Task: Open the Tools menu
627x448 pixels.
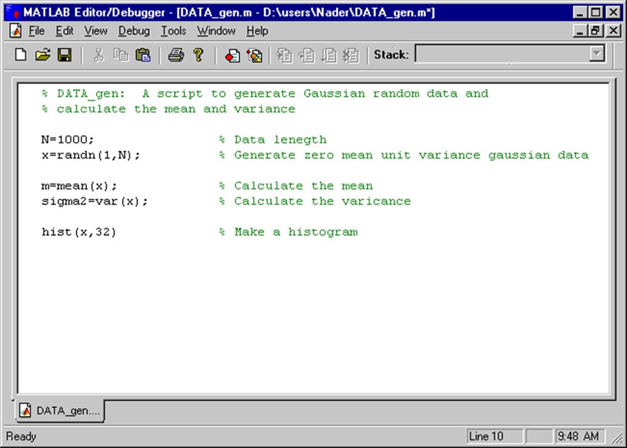Action: tap(173, 31)
